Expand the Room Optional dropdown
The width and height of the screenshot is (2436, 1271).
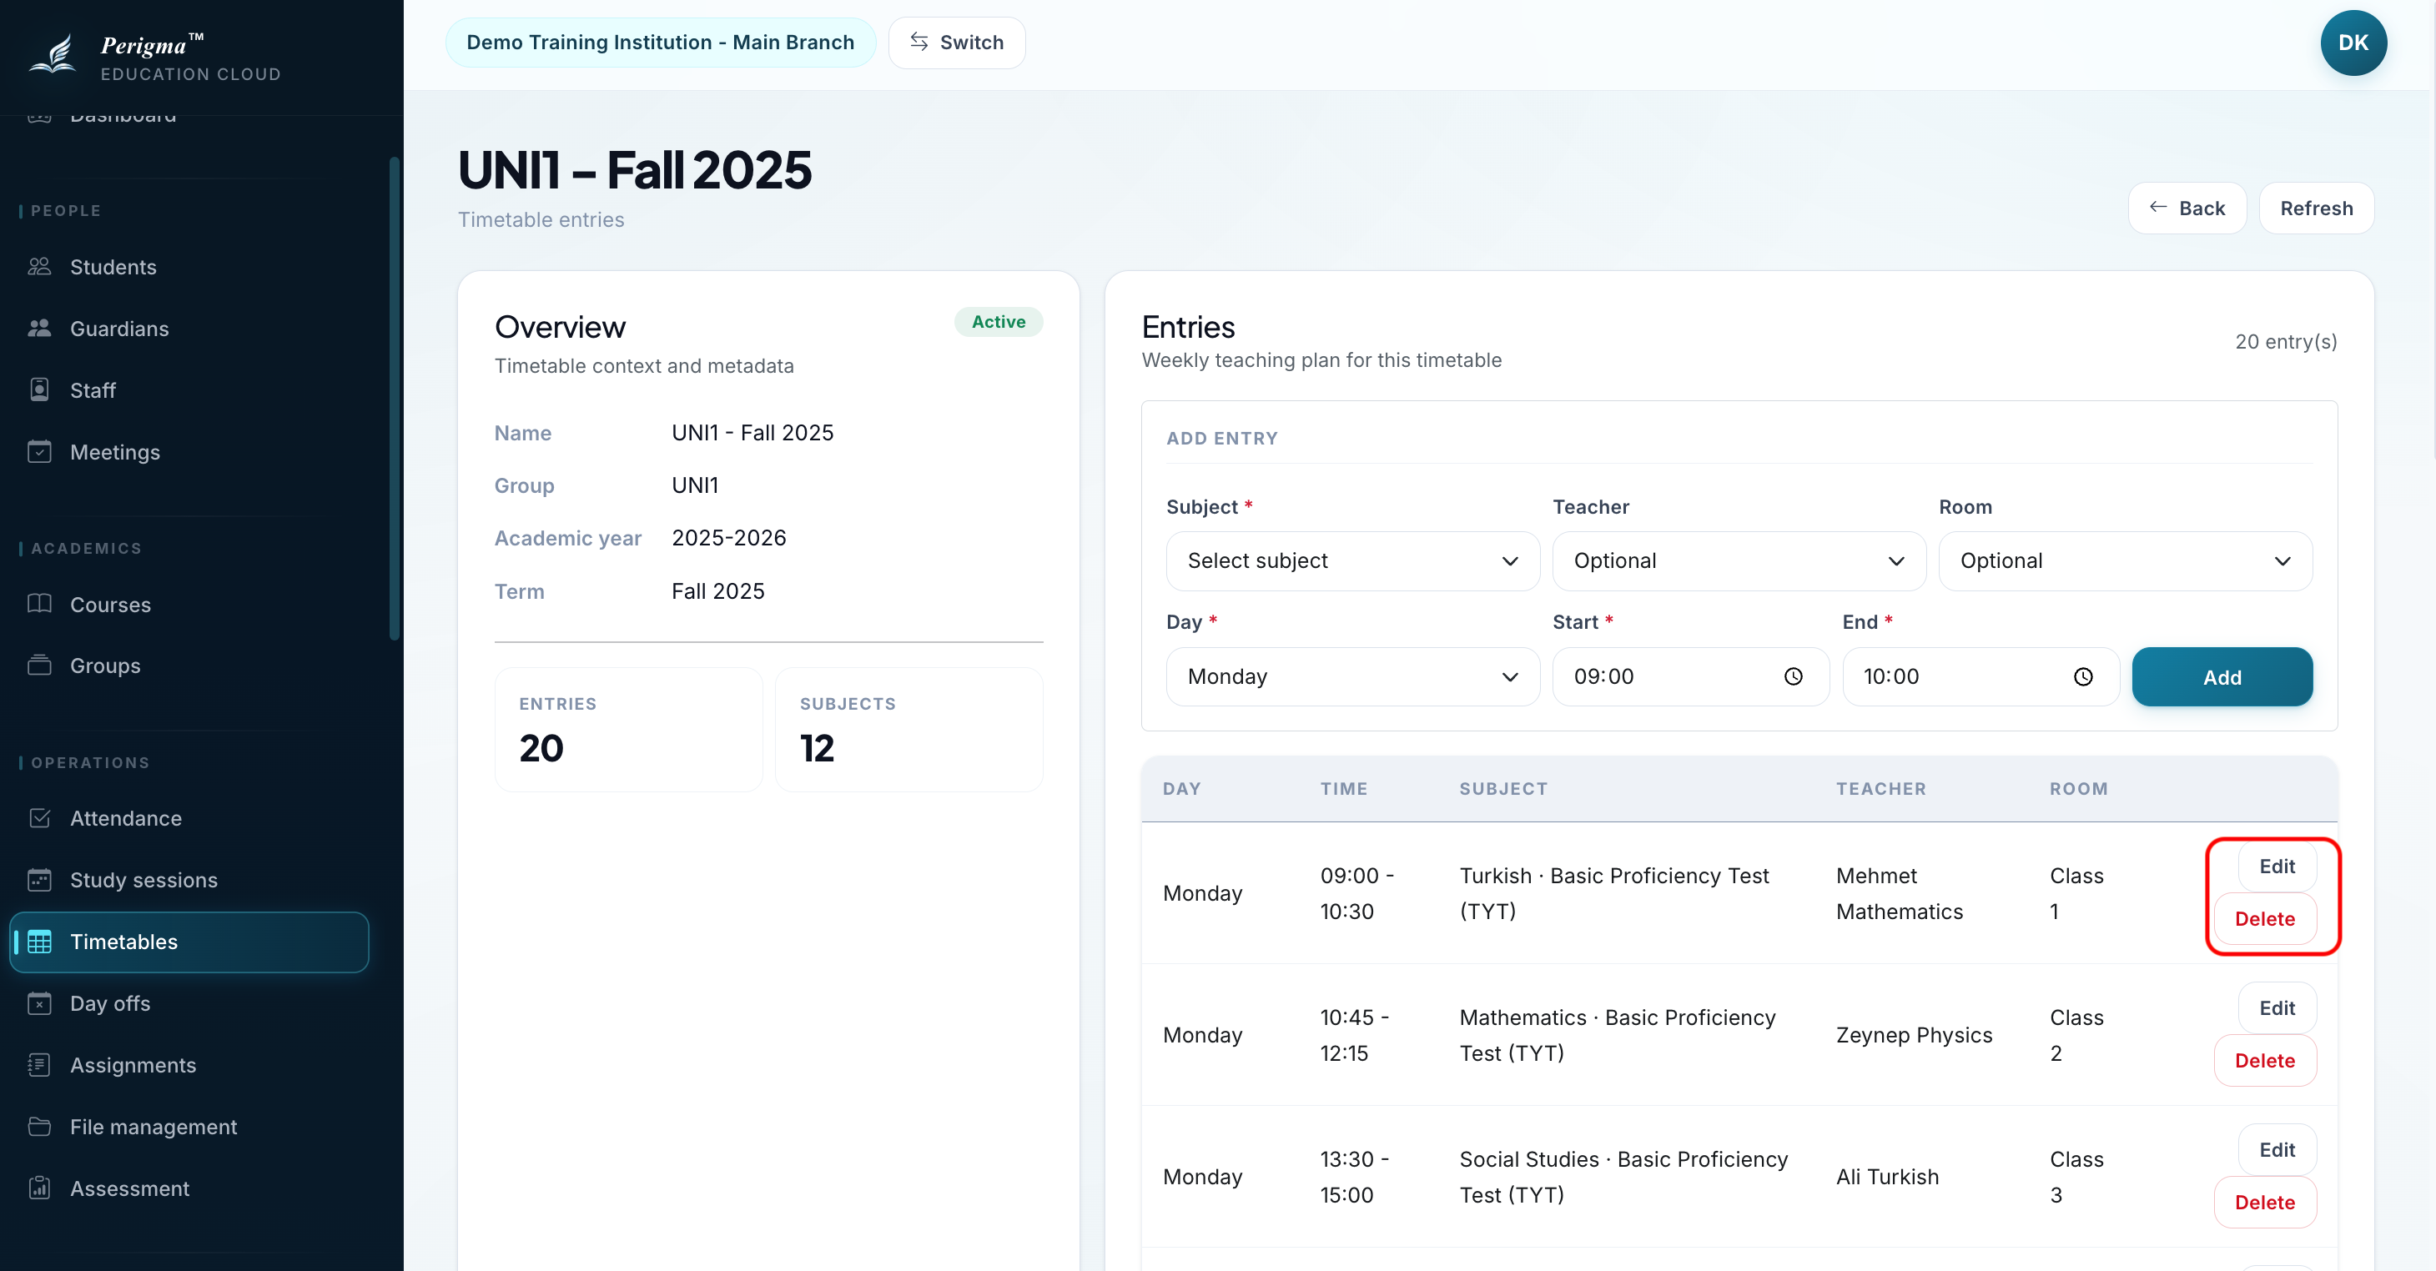click(2125, 560)
